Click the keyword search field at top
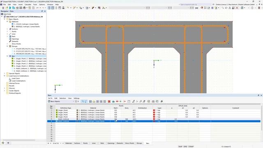This screenshot has height=148, width=263. coord(194,5)
